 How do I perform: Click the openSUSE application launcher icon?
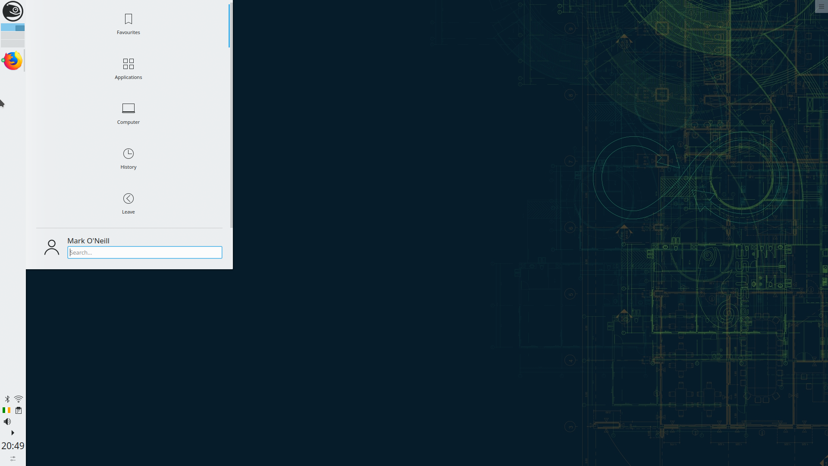(13, 11)
